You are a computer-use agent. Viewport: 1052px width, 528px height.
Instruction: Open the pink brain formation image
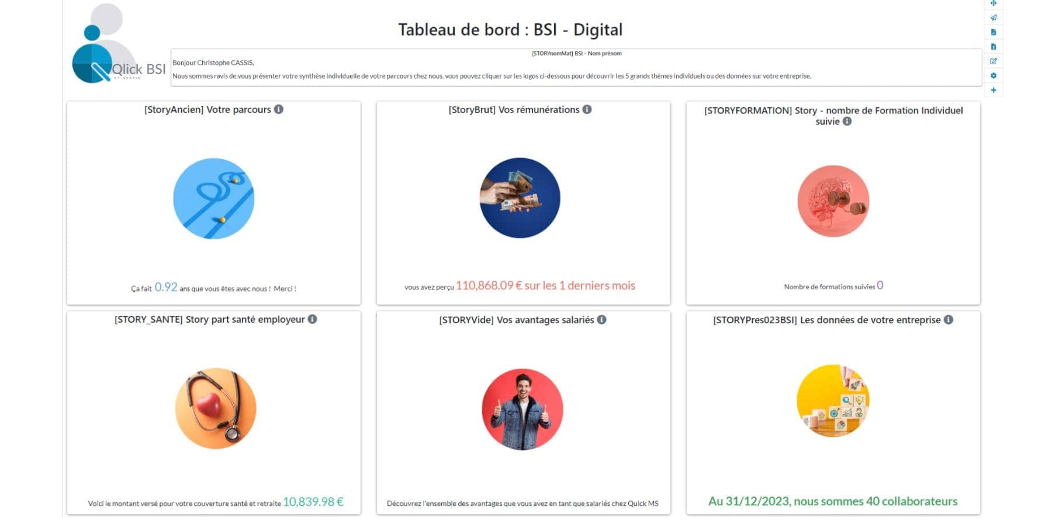click(833, 201)
